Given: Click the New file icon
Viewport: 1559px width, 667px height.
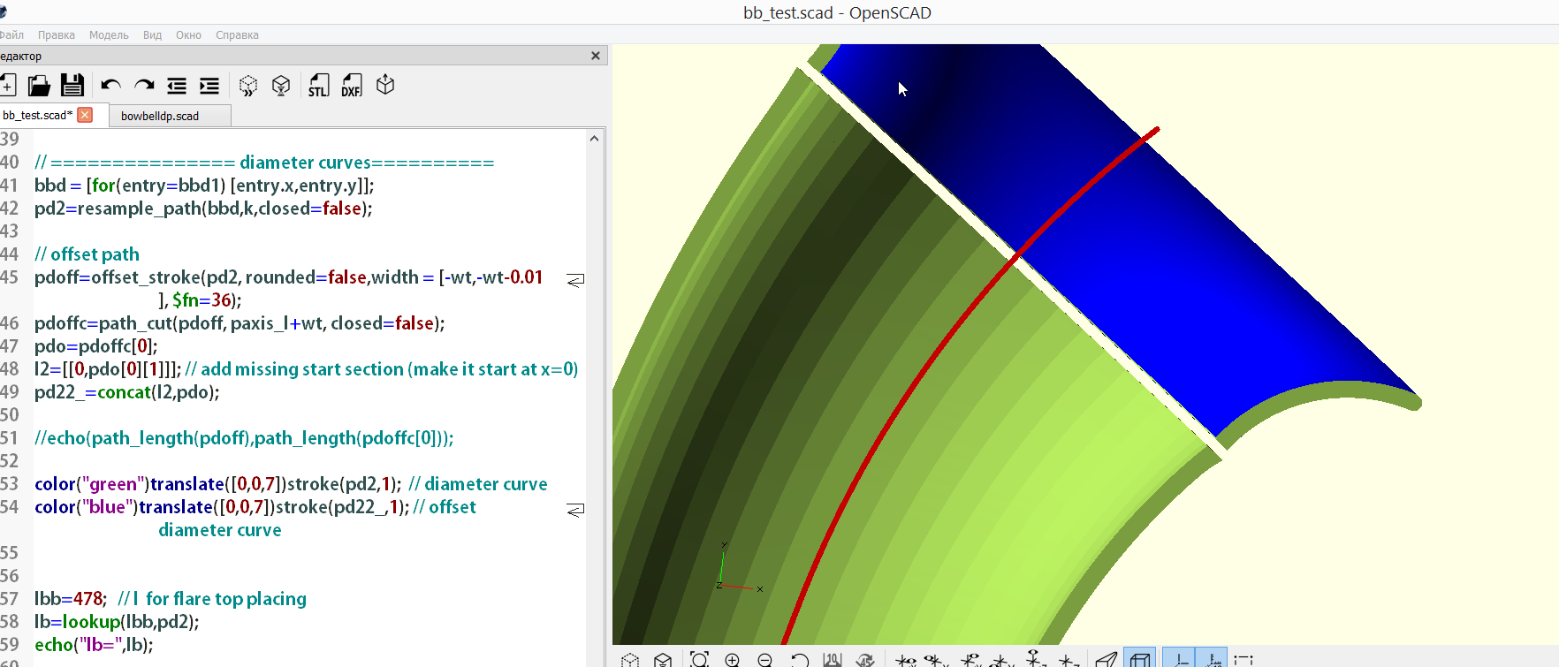Looking at the screenshot, I should 8,86.
